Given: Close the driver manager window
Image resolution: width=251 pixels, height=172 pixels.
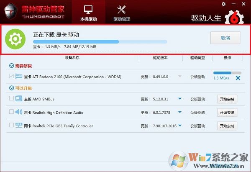Looking at the screenshot, I should [243, 4].
